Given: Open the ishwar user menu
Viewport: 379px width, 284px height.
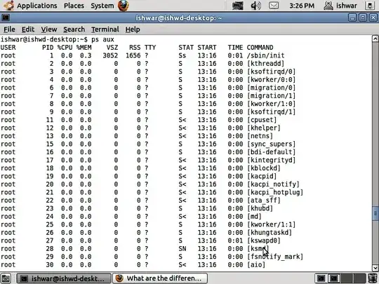Looking at the screenshot, I should (x=340, y=6).
